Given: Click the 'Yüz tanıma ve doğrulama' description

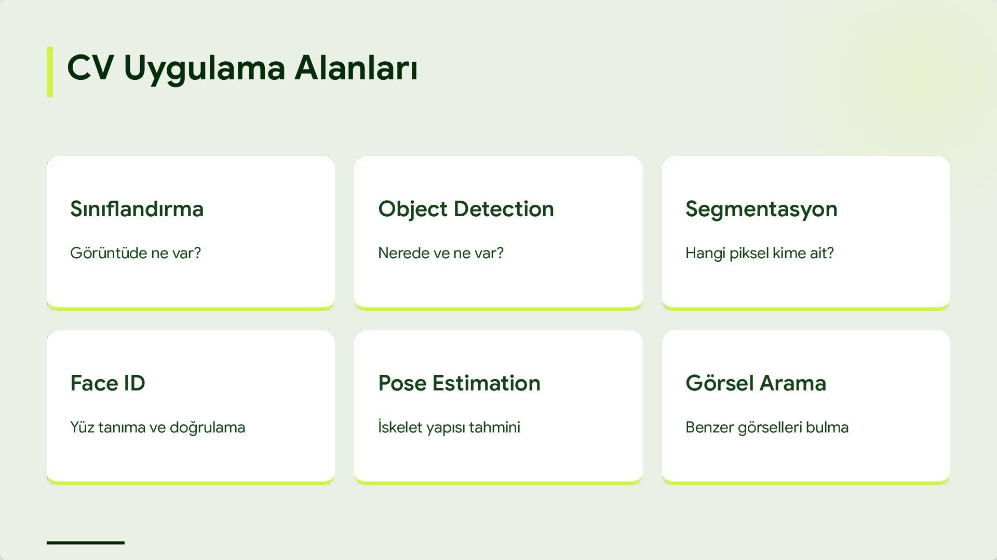Looking at the screenshot, I should click(x=157, y=427).
